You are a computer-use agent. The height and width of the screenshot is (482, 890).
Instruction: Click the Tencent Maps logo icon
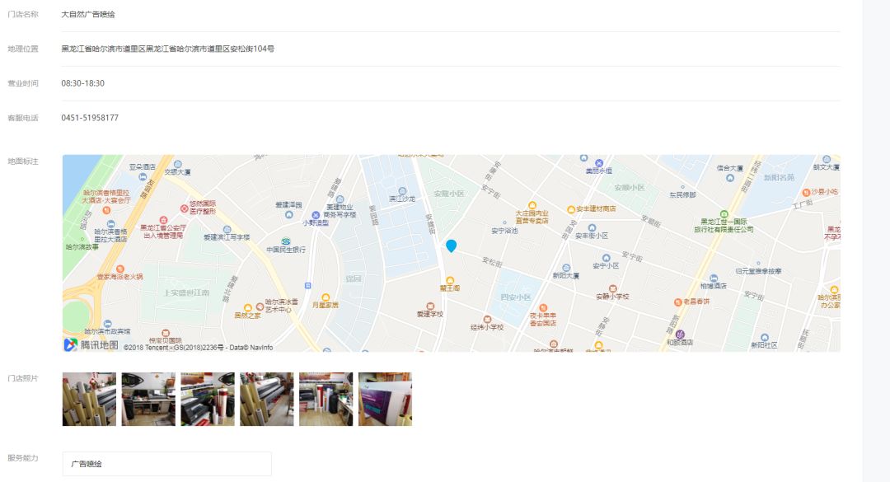(70, 344)
